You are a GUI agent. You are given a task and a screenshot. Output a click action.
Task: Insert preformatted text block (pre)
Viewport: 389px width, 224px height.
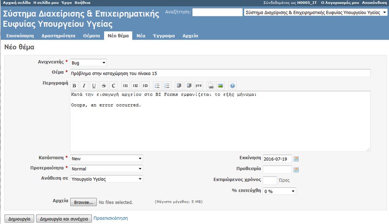199,86
